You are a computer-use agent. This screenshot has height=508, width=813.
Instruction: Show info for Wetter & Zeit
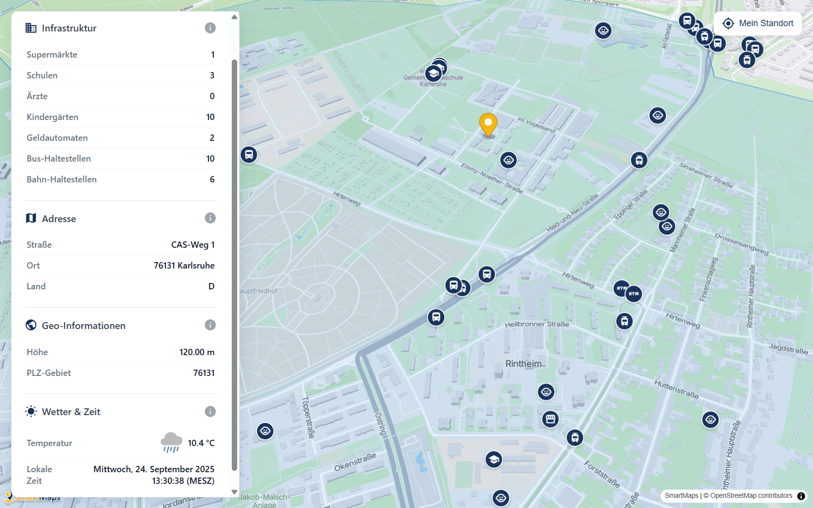coord(210,412)
